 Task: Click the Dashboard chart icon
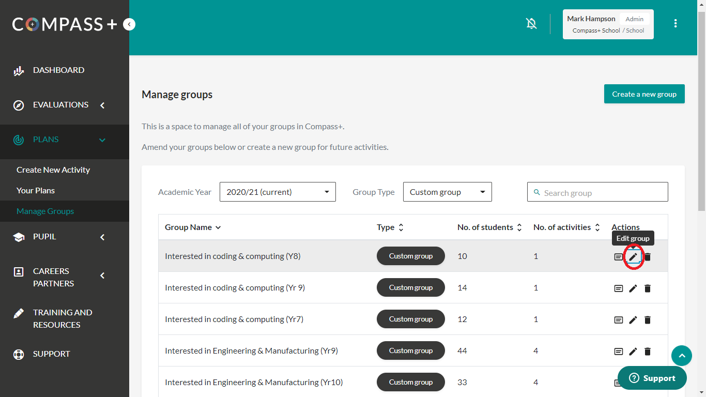coord(19,71)
